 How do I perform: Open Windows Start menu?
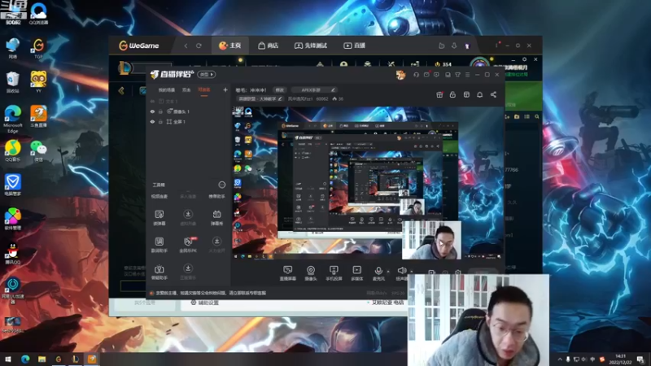pos(8,359)
